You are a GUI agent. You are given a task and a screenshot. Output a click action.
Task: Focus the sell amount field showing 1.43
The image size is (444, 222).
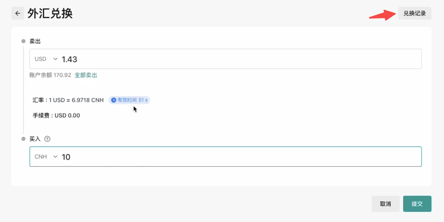click(224, 59)
